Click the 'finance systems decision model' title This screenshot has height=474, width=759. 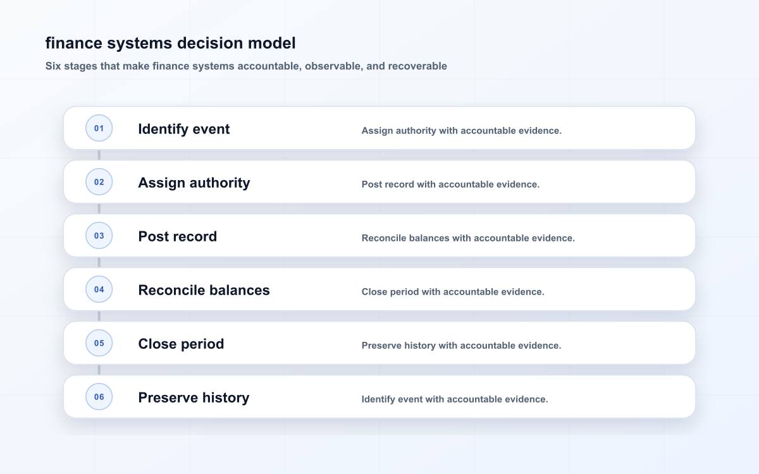pos(171,43)
